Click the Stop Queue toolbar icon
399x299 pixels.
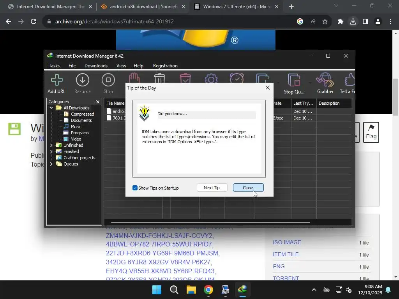[x=294, y=84]
